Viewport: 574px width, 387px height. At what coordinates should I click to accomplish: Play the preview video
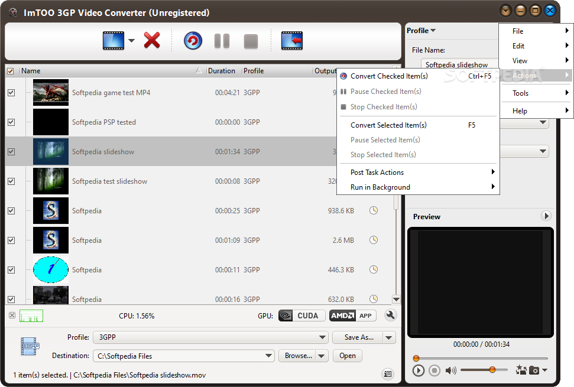coord(419,370)
